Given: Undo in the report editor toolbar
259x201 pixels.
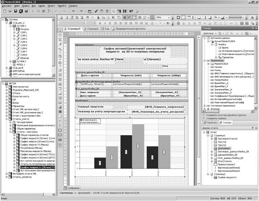Looking at the screenshot, I should click(x=87, y=18).
